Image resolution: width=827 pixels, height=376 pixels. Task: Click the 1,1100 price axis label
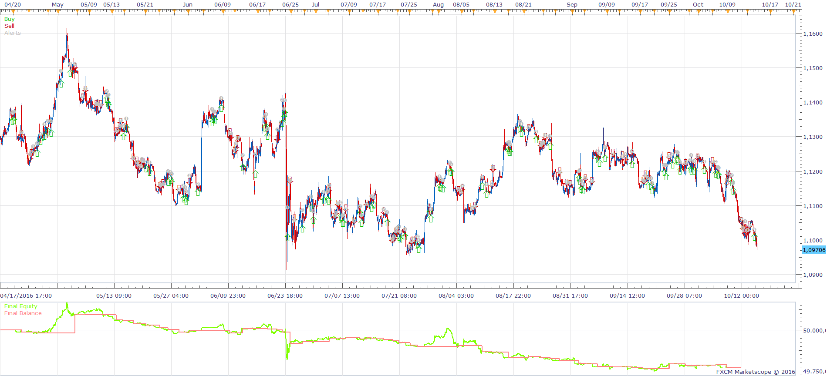pos(813,206)
